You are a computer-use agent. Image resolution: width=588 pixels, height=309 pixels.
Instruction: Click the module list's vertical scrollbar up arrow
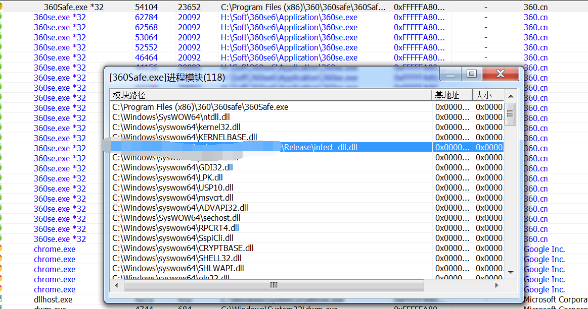point(510,96)
